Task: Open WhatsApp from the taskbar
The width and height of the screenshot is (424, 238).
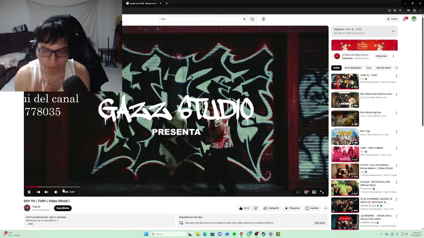Action: click(x=249, y=234)
